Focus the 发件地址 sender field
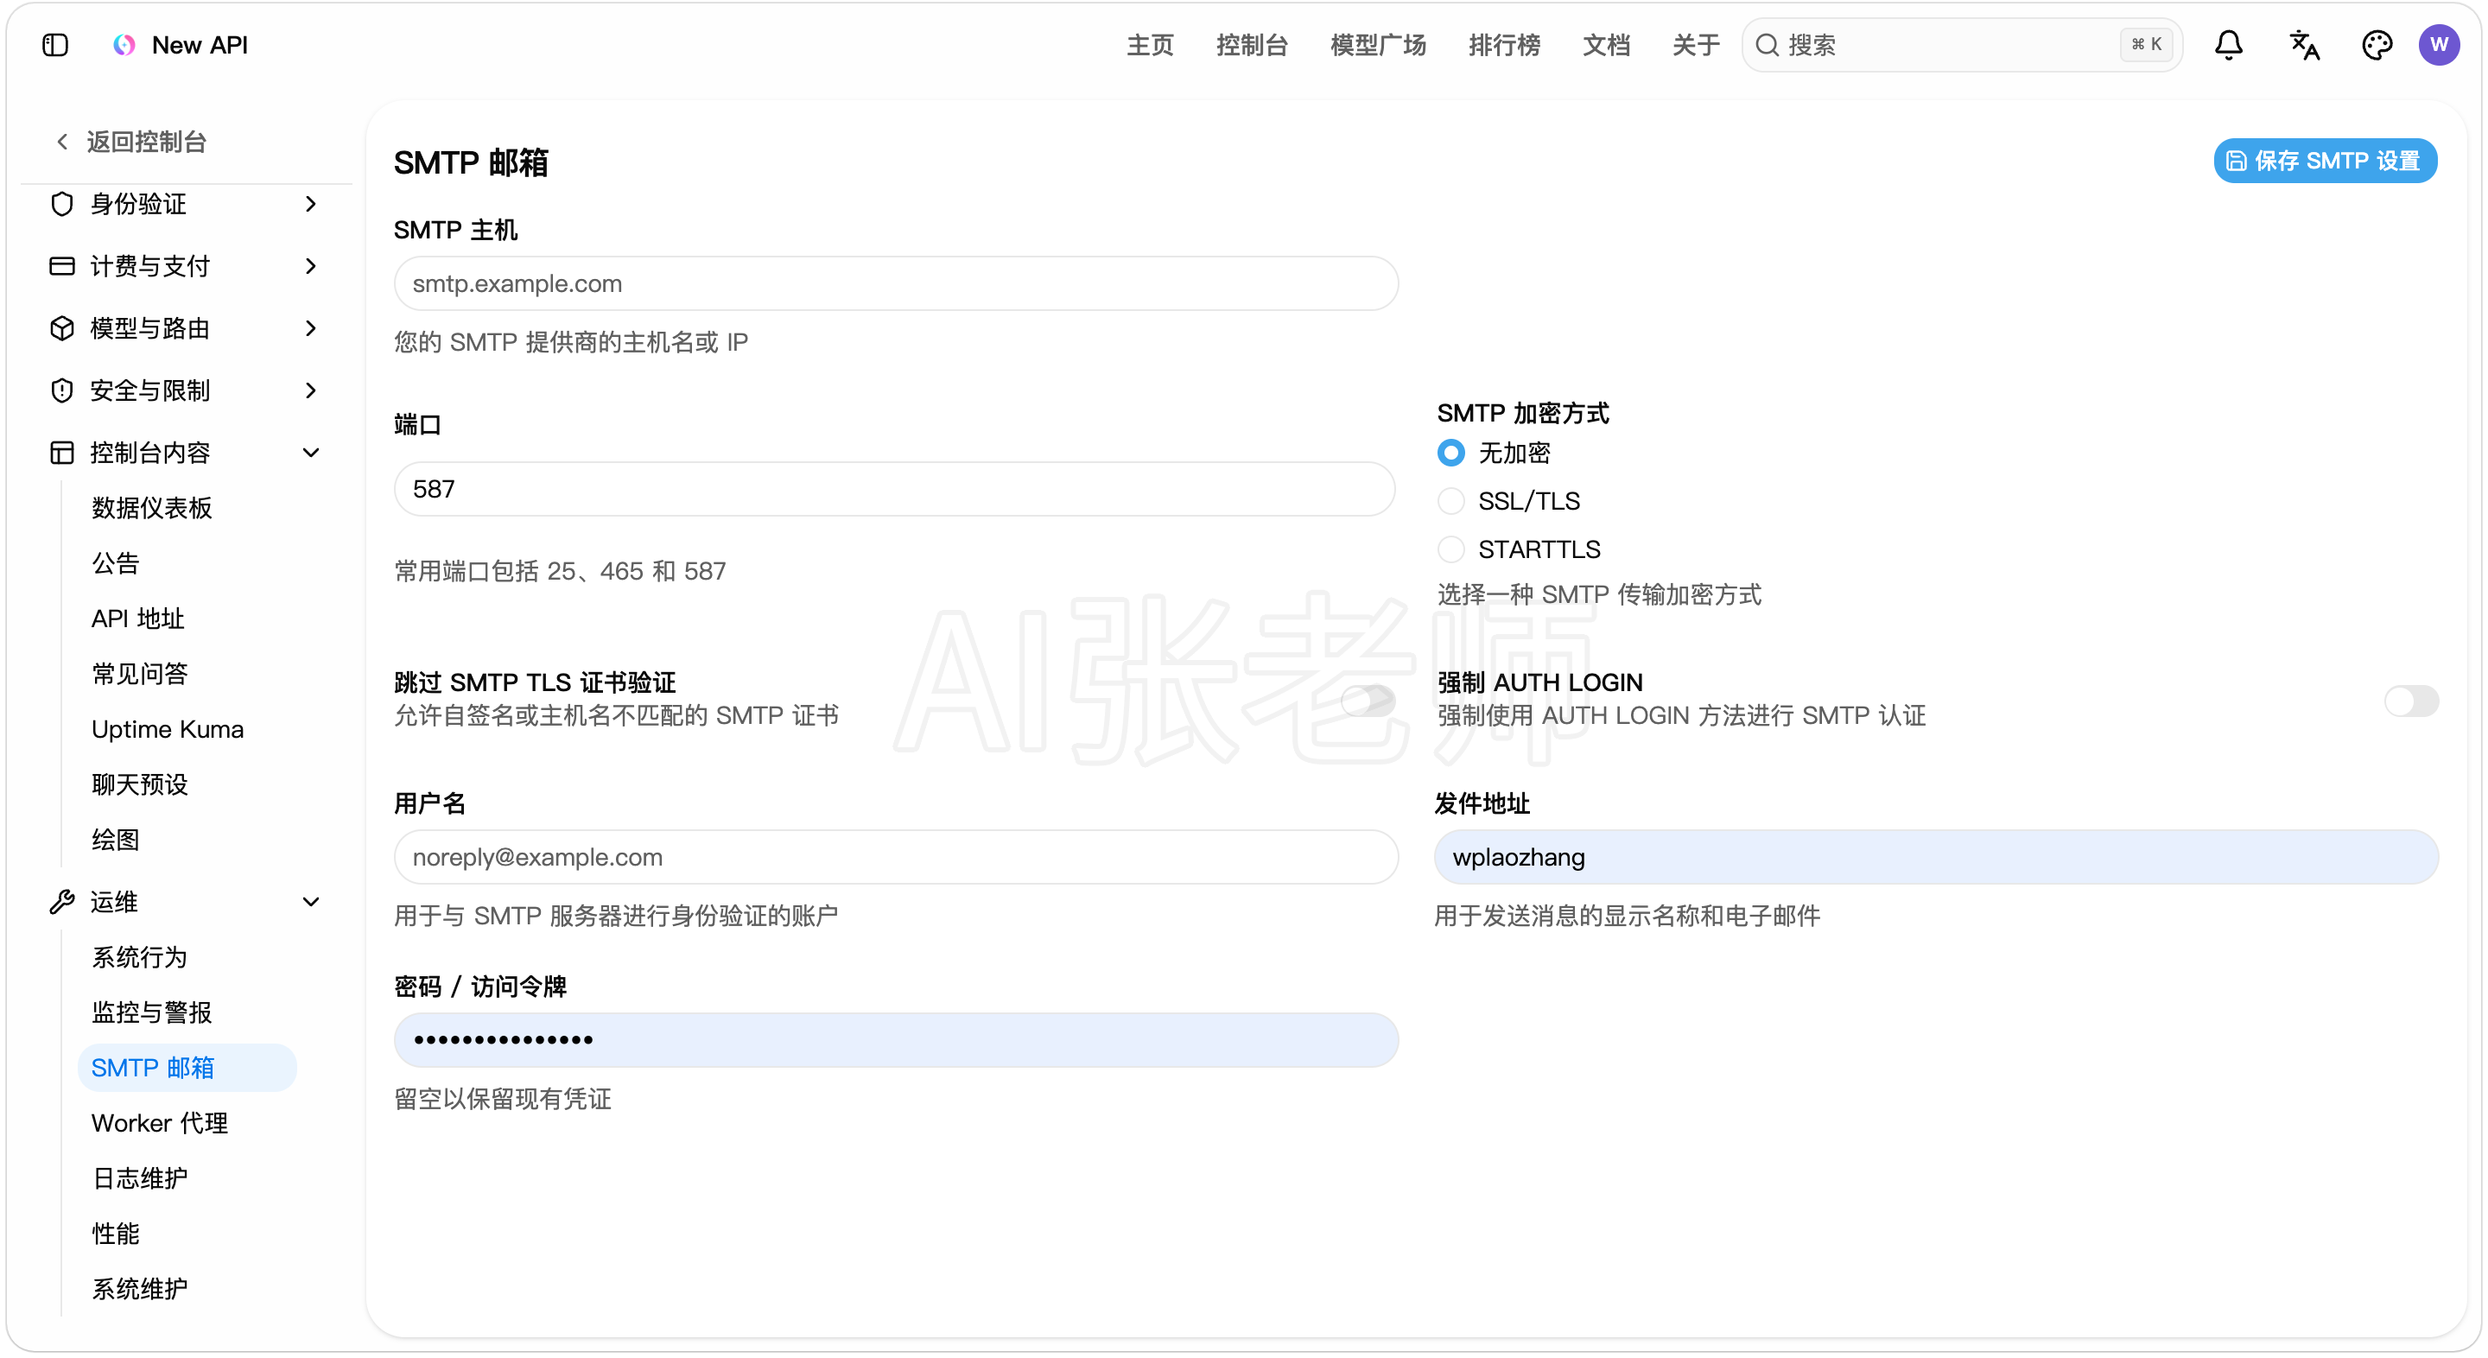This screenshot has height=1358, width=2488. coord(1935,857)
